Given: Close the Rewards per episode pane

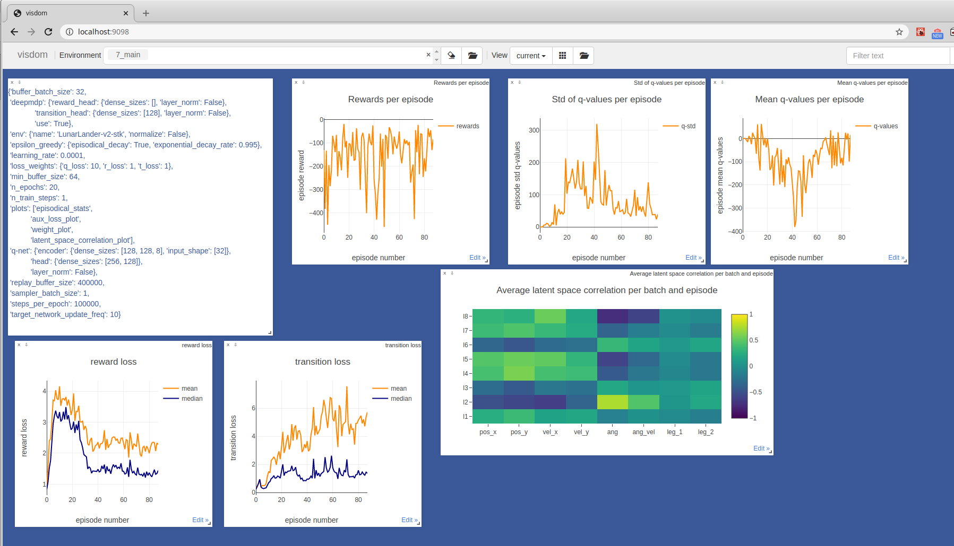Looking at the screenshot, I should 296,82.
